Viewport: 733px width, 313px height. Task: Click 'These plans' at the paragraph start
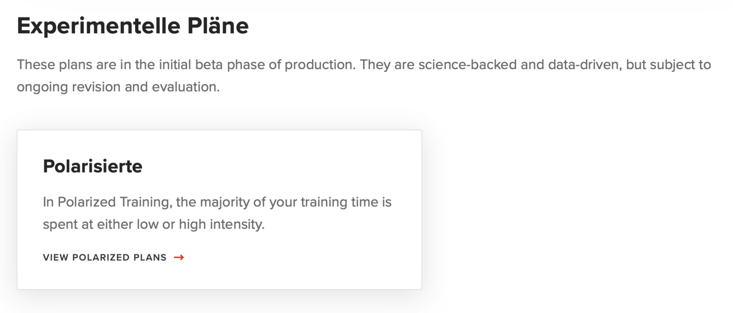55,65
